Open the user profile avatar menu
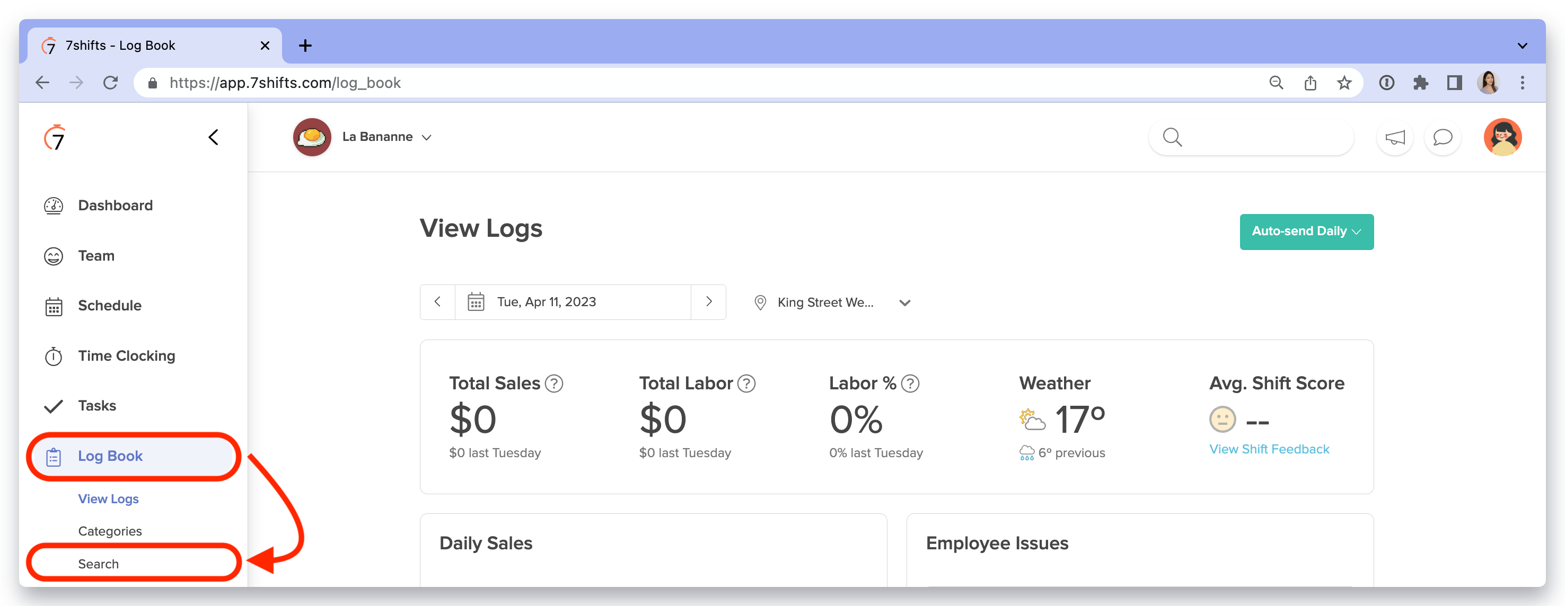This screenshot has width=1565, height=606. (x=1502, y=137)
